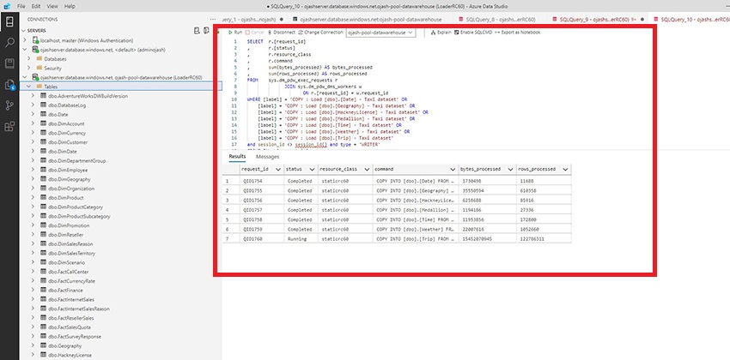Image resolution: width=730 pixels, height=360 pixels.
Task: Place cursor on line 10 WHERE clause in editor
Action: 327,99
